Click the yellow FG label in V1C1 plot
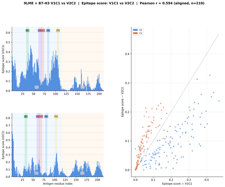225x187 pixels. [58, 31]
